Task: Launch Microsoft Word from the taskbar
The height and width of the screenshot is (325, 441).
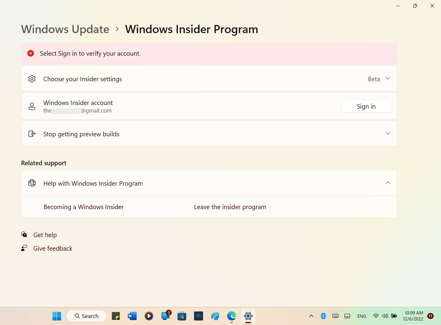Action: [132, 316]
